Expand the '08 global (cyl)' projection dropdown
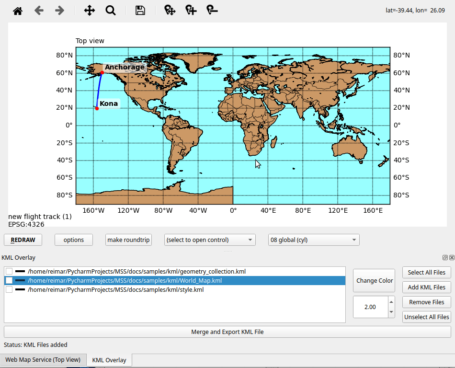 [314, 240]
